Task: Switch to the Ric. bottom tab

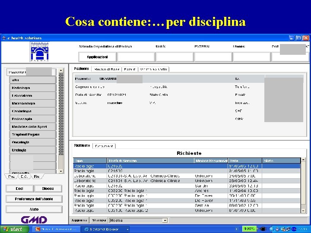Action: coord(37,176)
